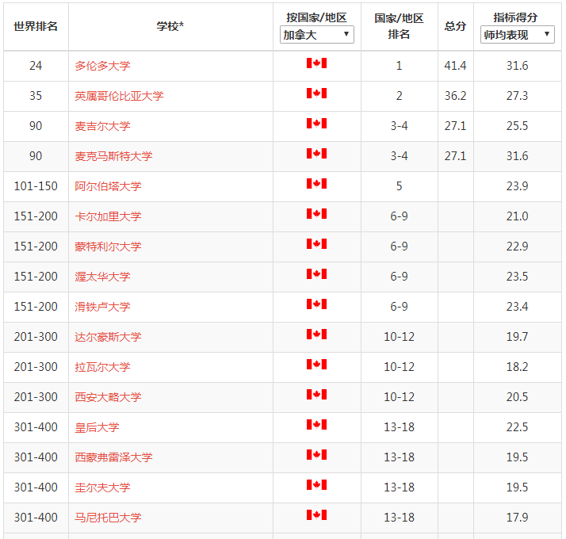Screen dimensions: 566x539
Task: Click the Canada flag in 卡尔加里大学 row
Action: click(316, 214)
